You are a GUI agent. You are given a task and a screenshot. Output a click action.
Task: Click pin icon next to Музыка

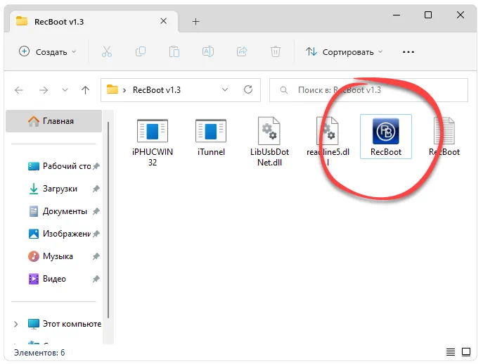[x=96, y=256]
